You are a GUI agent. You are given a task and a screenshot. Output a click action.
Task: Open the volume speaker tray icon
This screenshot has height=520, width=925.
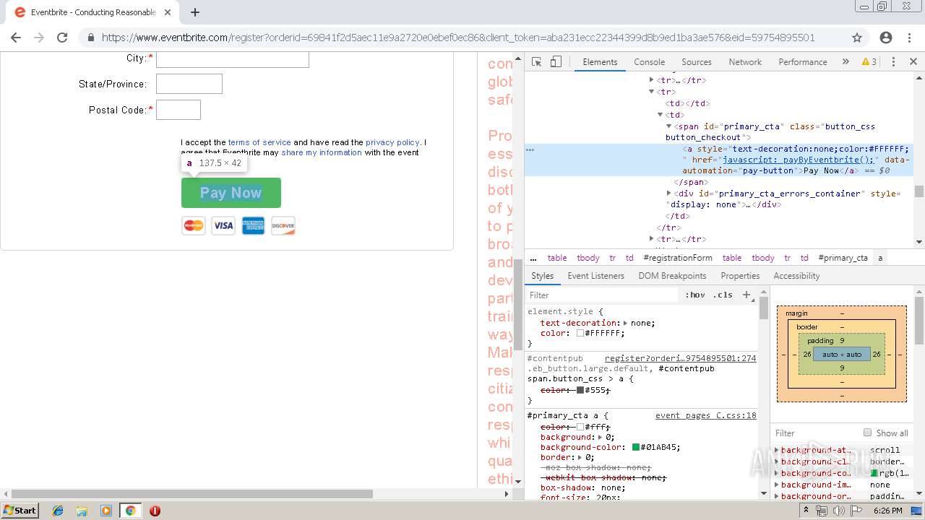(x=840, y=511)
